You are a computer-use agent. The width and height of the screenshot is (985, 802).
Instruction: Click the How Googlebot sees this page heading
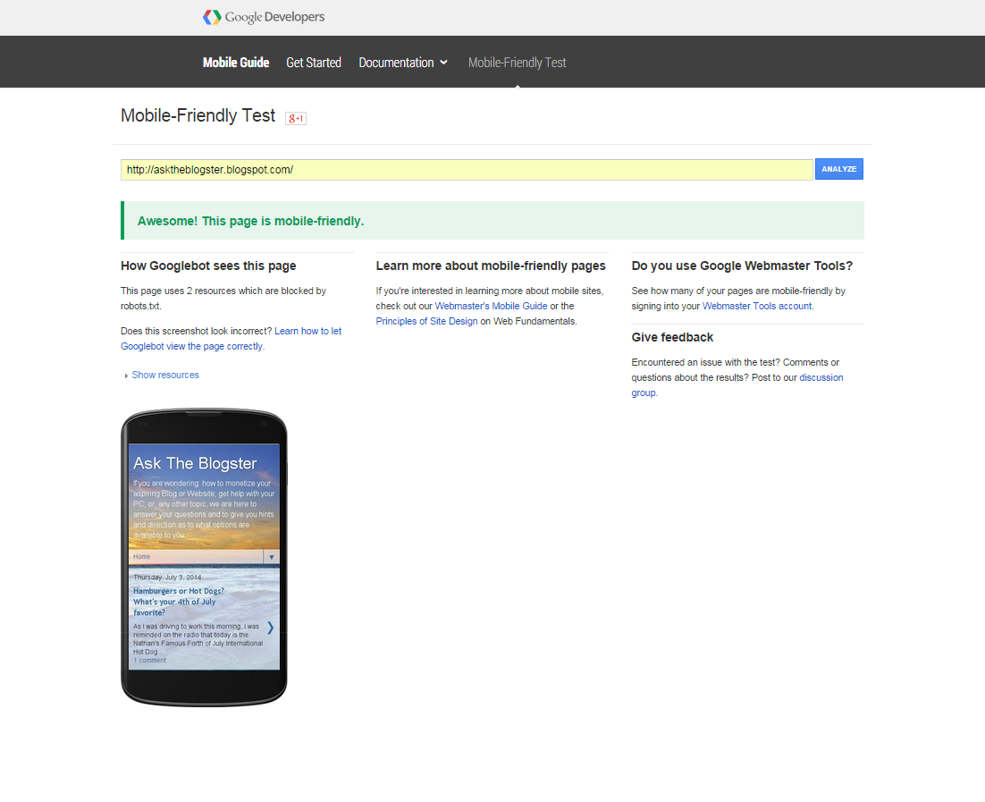(x=208, y=266)
